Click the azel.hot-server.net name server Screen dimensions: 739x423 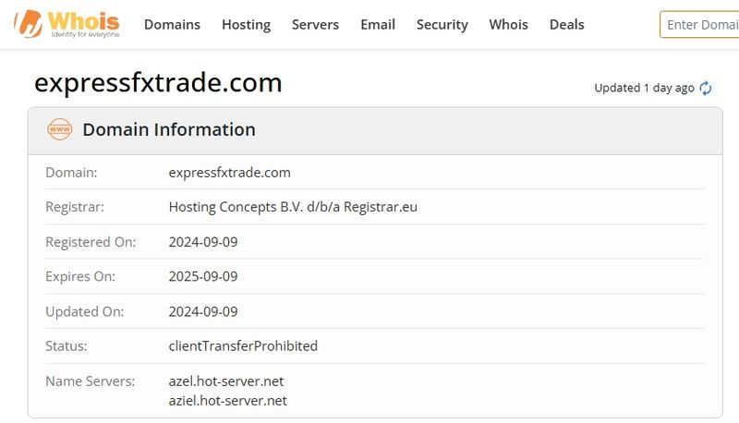click(226, 381)
